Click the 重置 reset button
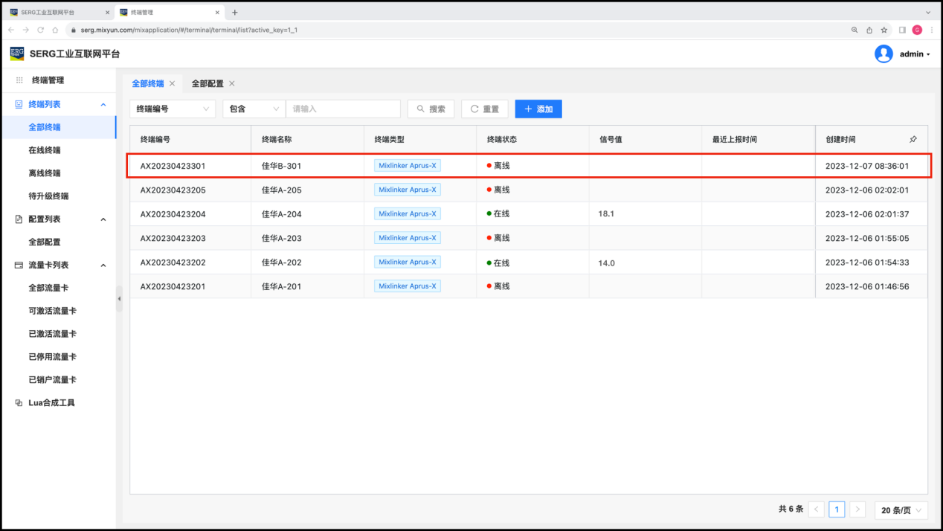The image size is (943, 531). click(x=484, y=109)
